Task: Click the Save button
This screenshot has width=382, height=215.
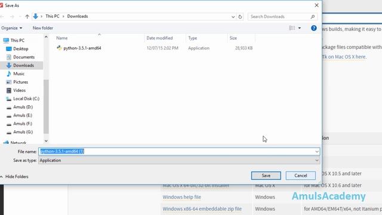Action: coord(266,176)
